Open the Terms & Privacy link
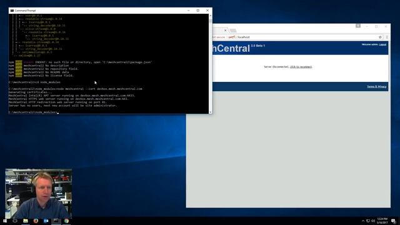The height and width of the screenshot is (225, 400). (376, 87)
